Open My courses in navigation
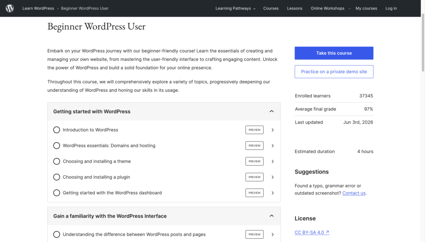The height and width of the screenshot is (242, 425). [x=366, y=8]
